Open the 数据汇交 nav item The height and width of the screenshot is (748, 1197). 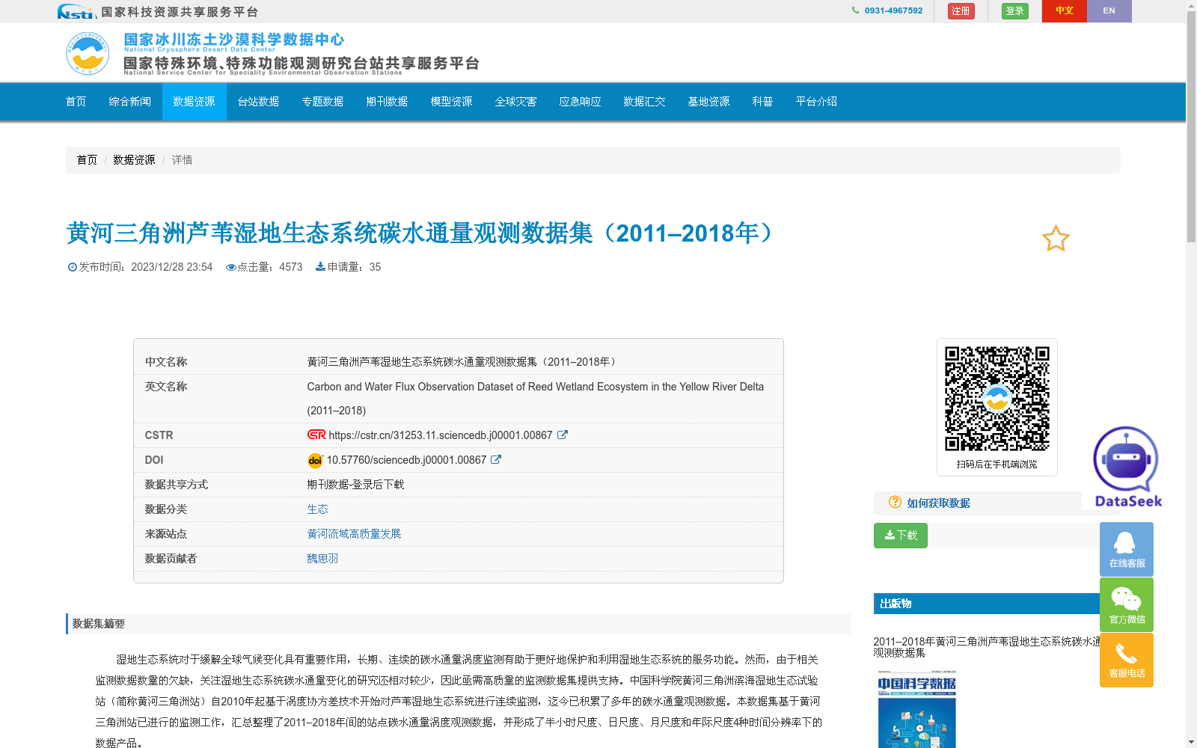click(645, 102)
